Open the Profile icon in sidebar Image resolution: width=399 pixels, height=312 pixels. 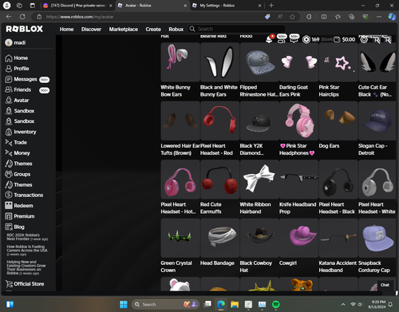(x=9, y=69)
